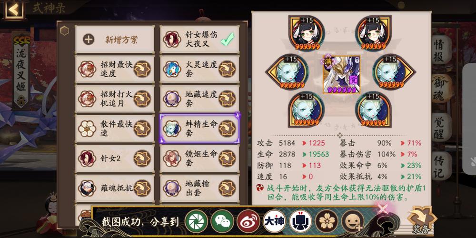Share screenshot to Weibo icon
Screen dimensions: 476x238
pyautogui.click(x=248, y=221)
